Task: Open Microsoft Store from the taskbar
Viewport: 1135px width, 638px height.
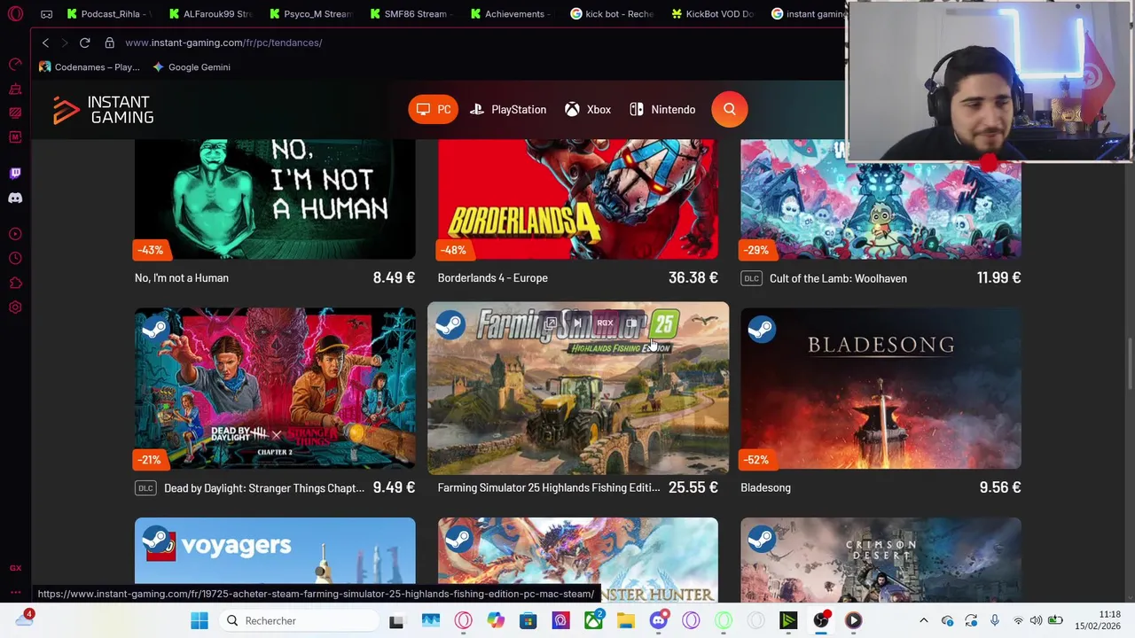Action: coord(528,620)
